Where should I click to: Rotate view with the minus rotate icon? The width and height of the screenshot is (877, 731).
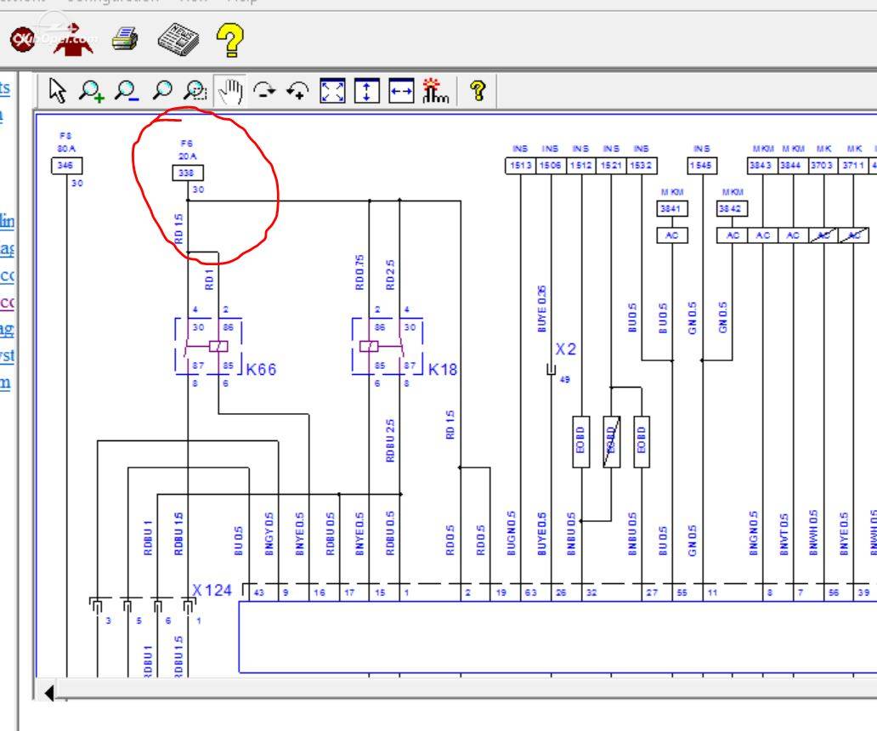(264, 91)
